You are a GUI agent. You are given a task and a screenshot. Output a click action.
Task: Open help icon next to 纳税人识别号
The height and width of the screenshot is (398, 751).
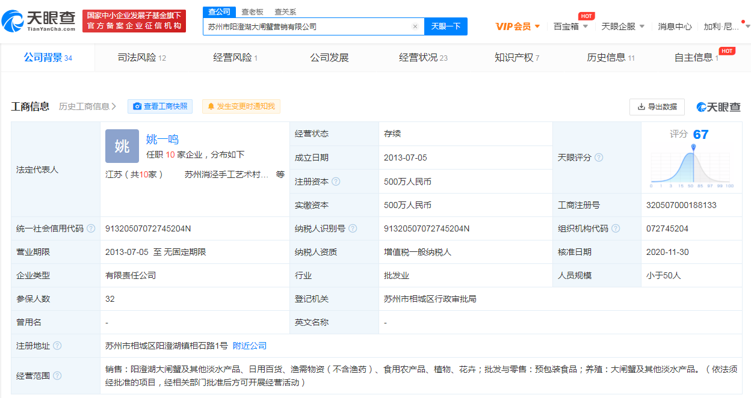click(353, 228)
